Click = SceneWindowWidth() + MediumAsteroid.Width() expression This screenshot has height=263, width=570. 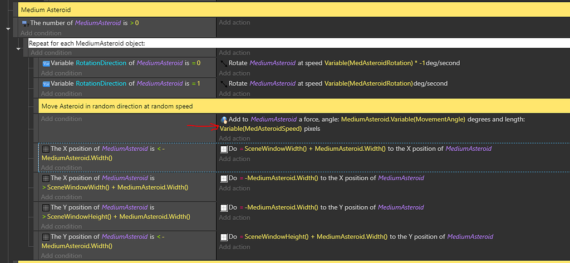point(312,149)
